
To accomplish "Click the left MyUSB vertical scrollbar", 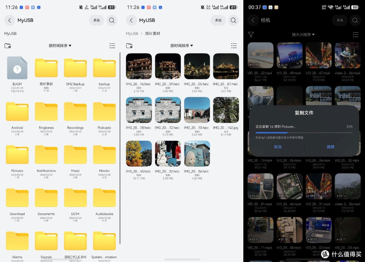I will tap(120, 148).
